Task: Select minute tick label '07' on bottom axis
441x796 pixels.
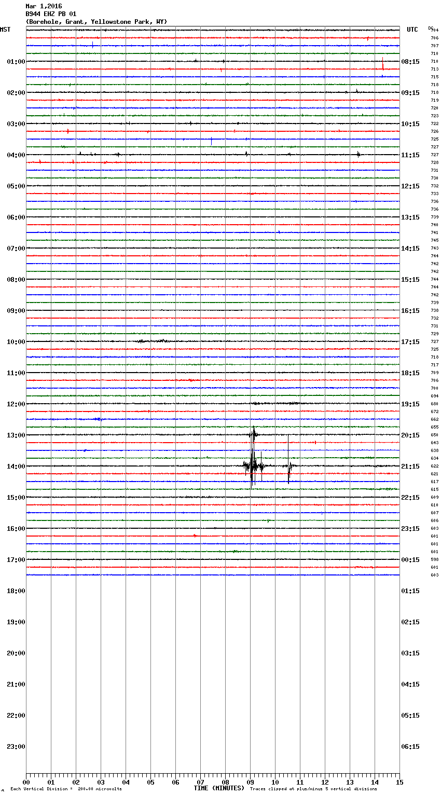Action: (x=200, y=782)
